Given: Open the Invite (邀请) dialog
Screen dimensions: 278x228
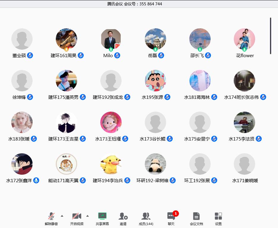Looking at the screenshot, I should click(x=123, y=216).
